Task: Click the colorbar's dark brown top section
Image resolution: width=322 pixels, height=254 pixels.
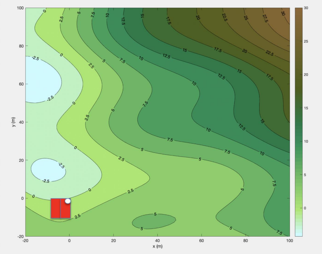Action: click(299, 15)
